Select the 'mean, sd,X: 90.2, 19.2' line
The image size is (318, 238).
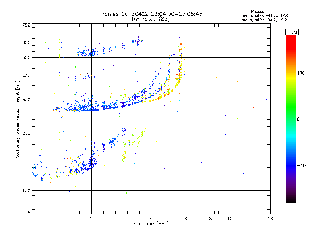(x=264, y=20)
